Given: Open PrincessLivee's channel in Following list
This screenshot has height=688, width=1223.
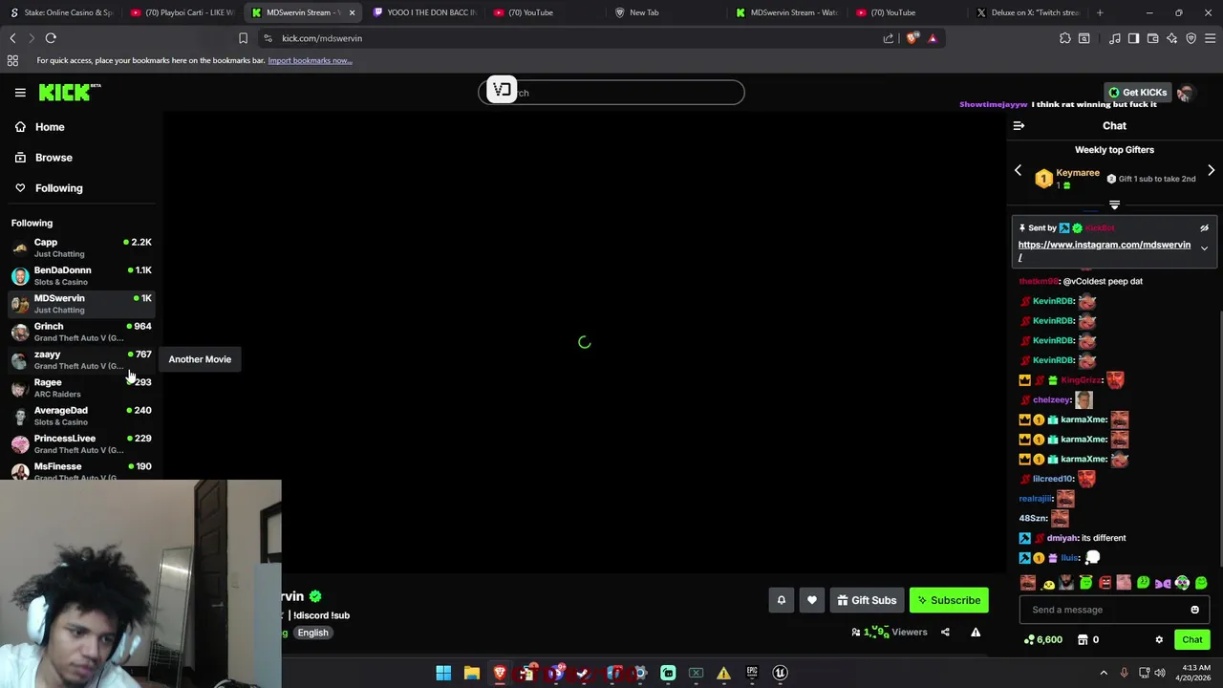Looking at the screenshot, I should click(81, 443).
